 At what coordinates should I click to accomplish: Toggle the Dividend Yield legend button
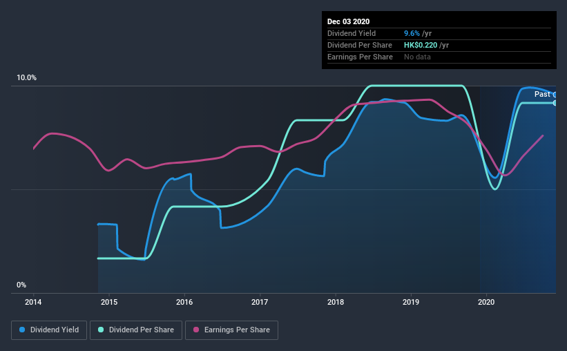(49, 330)
